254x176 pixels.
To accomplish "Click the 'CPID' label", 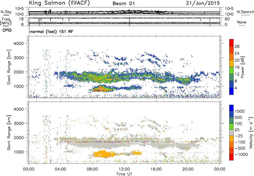I will point(7,30).
